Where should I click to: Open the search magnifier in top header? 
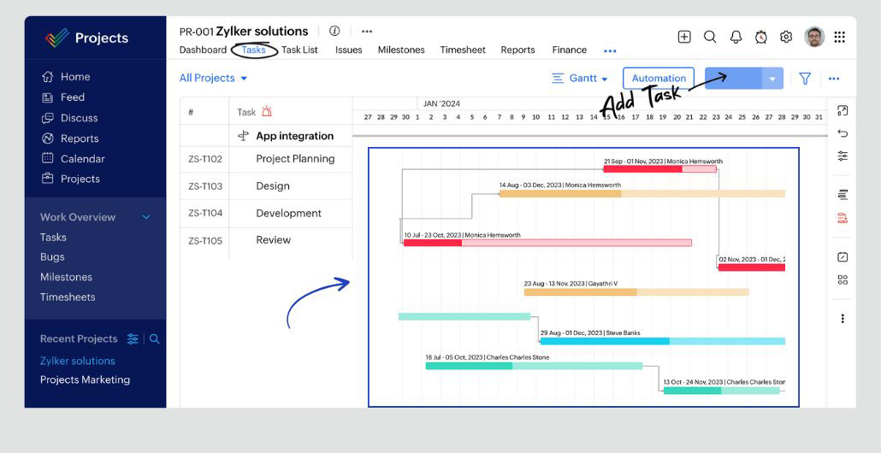click(x=710, y=37)
